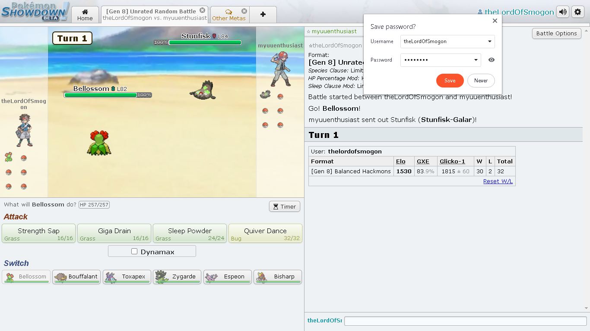Screen dimensions: 590x331
Task: Click myuuenthusiast in the user list
Action: click(x=331, y=31)
